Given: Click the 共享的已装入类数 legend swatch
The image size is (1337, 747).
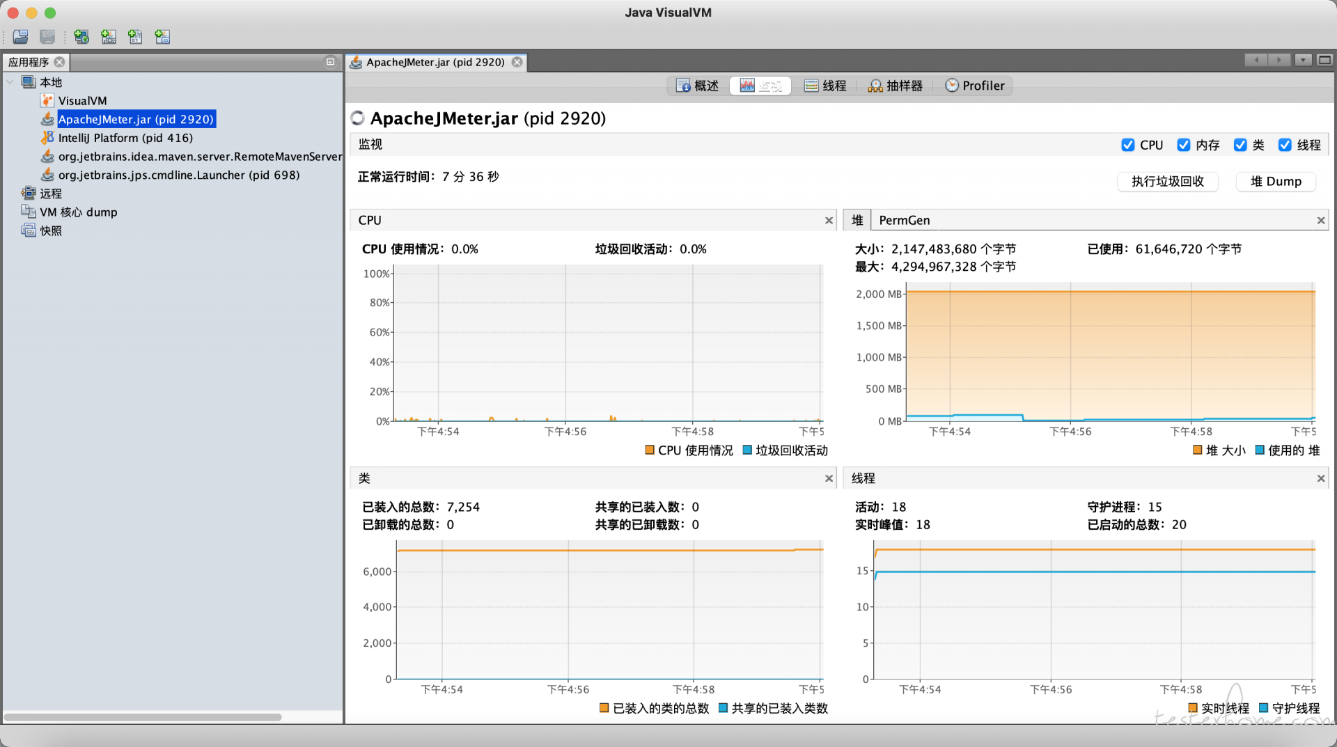Looking at the screenshot, I should (x=723, y=708).
